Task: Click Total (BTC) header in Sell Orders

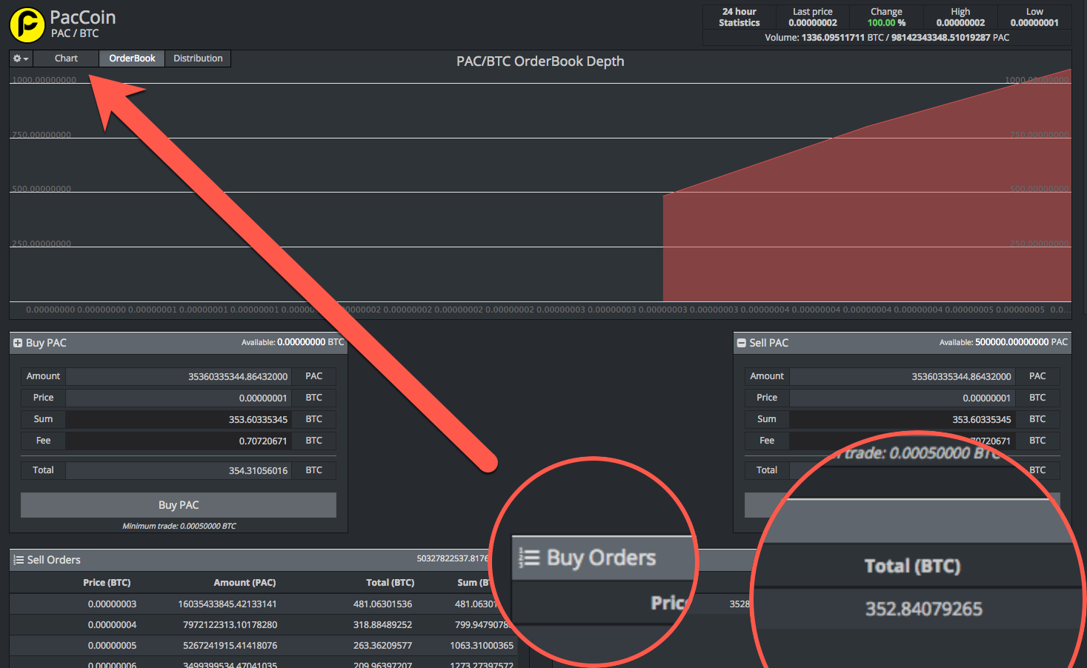Action: pyautogui.click(x=390, y=583)
